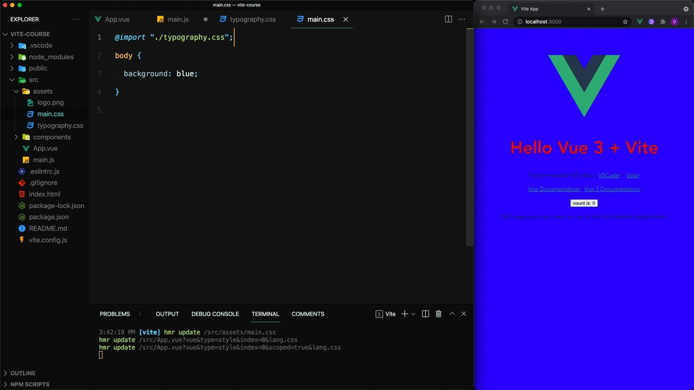Open App.vue from the explorer tree

tap(45, 148)
